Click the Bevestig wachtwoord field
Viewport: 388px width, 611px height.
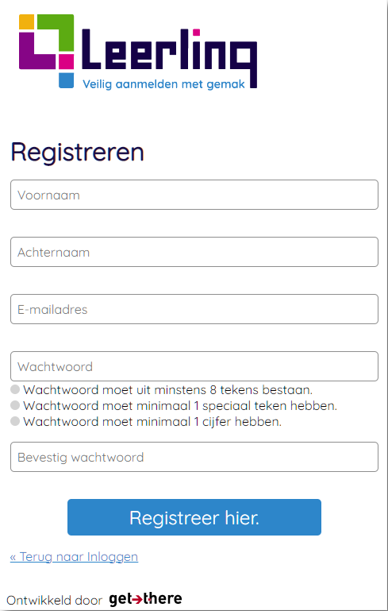tap(194, 457)
